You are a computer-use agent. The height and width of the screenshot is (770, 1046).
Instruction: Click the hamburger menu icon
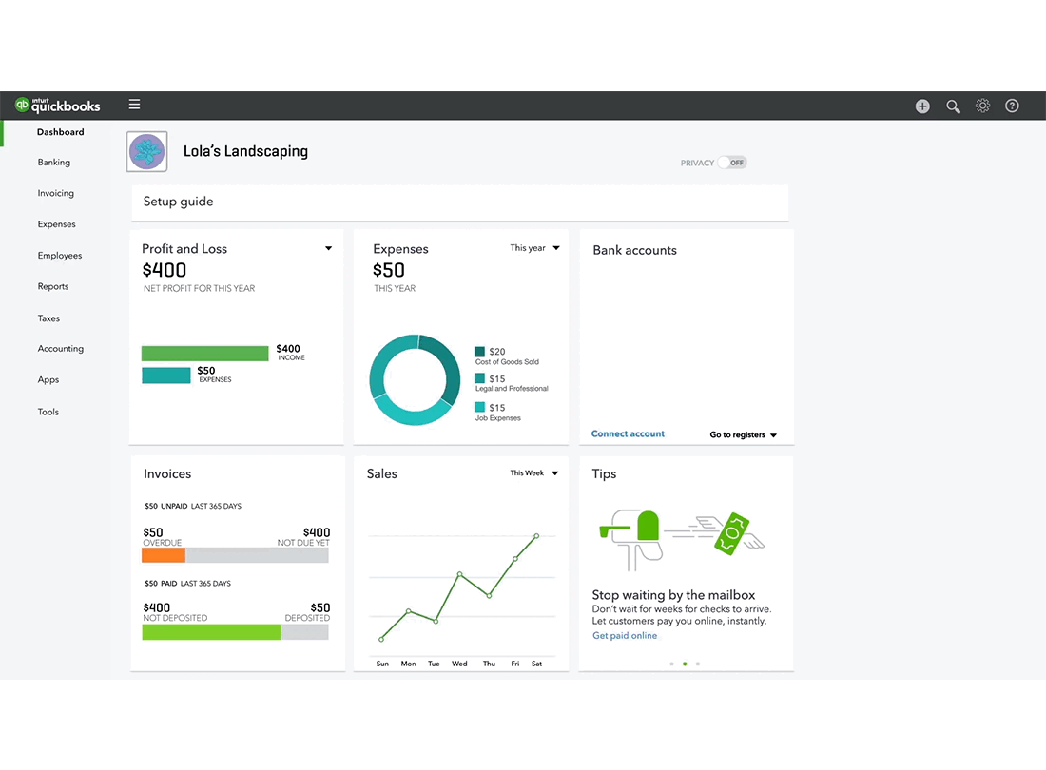pos(134,105)
